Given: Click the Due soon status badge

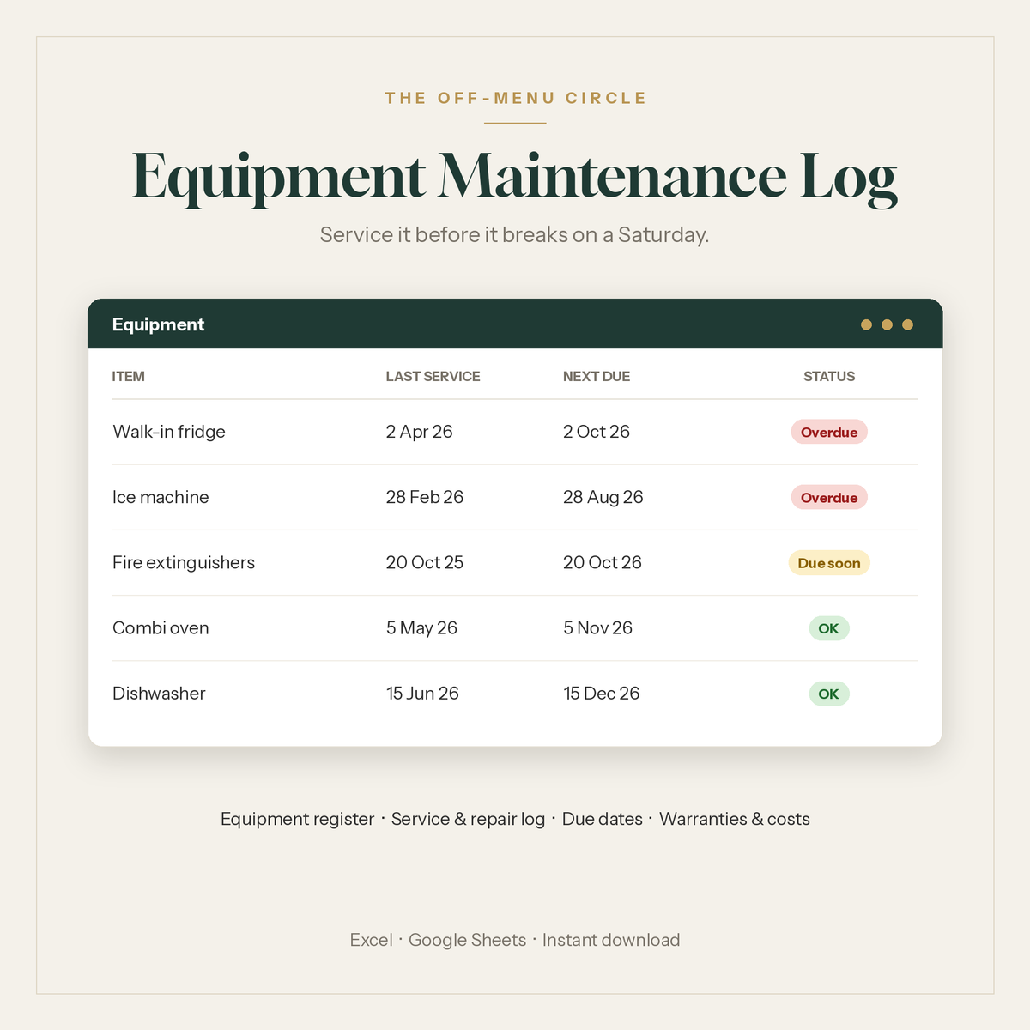Looking at the screenshot, I should pos(829,563).
